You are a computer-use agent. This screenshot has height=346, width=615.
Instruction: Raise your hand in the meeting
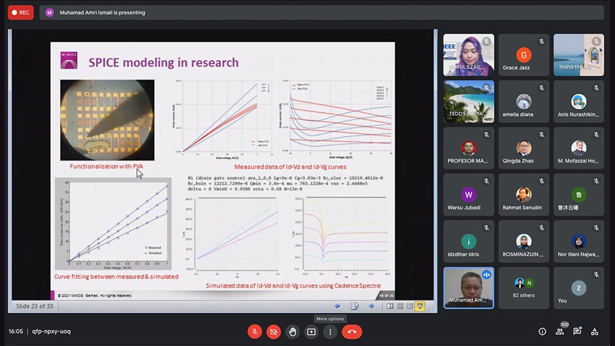[293, 331]
